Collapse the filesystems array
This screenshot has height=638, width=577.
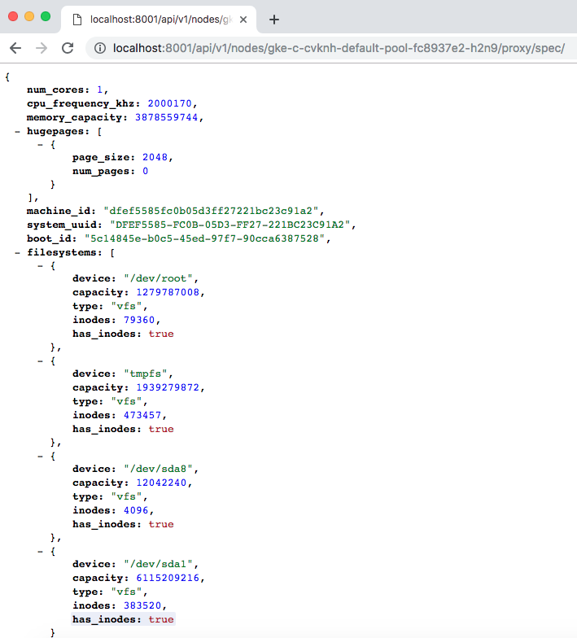click(x=17, y=252)
